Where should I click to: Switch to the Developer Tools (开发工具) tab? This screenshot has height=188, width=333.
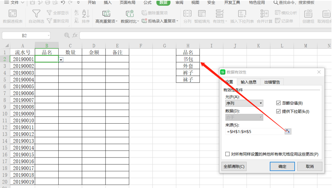pyautogui.click(x=232, y=3)
